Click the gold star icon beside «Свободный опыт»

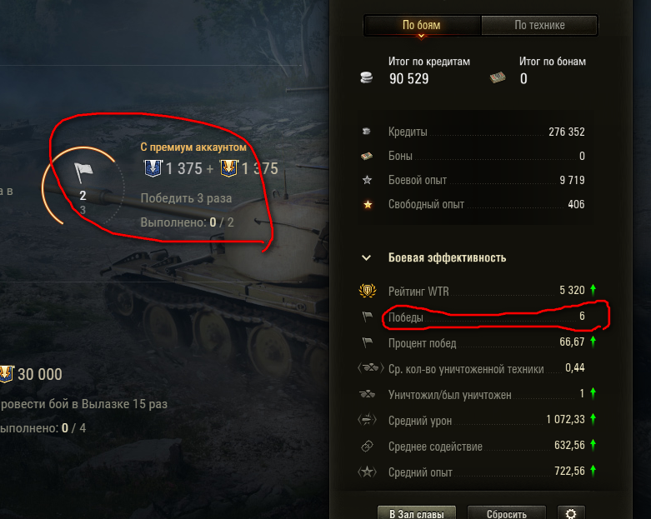tap(368, 204)
